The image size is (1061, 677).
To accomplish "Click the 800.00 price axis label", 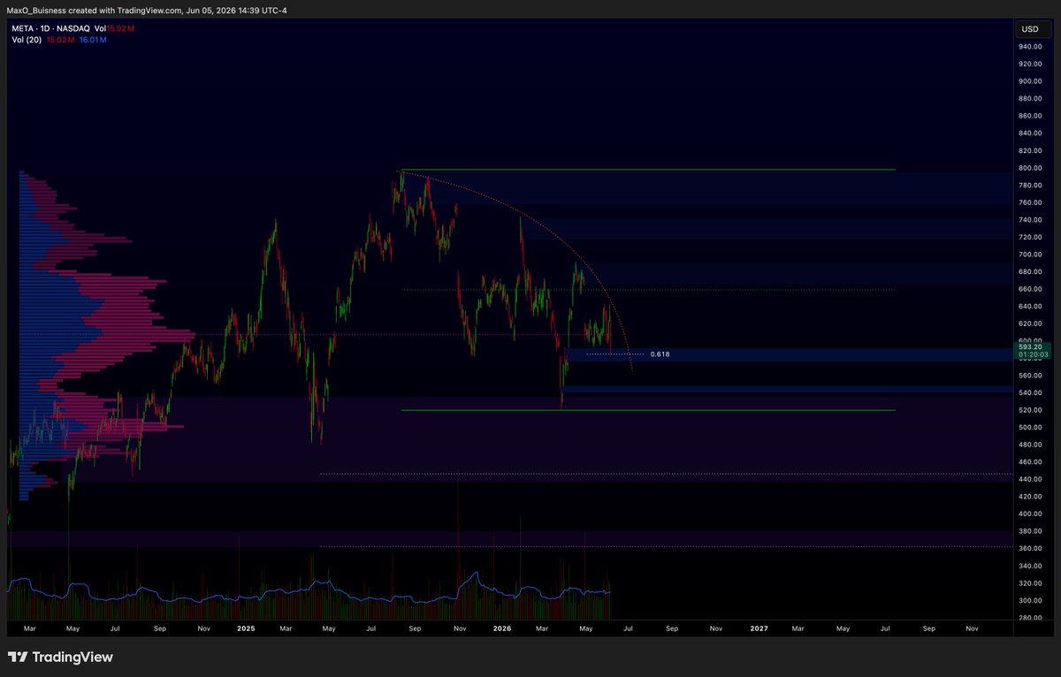I will pos(1030,168).
